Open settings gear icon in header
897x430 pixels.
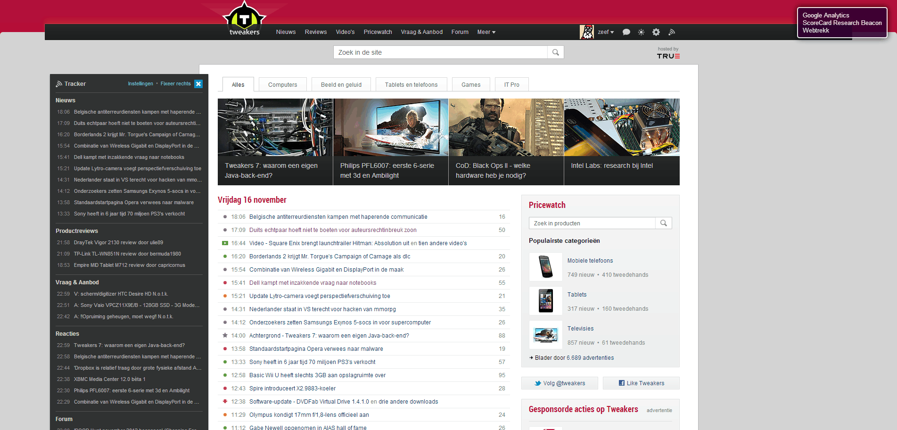click(656, 32)
